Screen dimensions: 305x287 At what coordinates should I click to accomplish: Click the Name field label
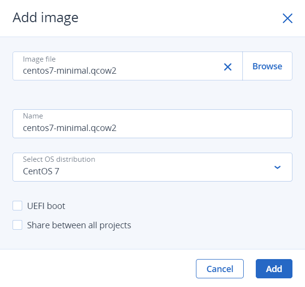coord(33,116)
